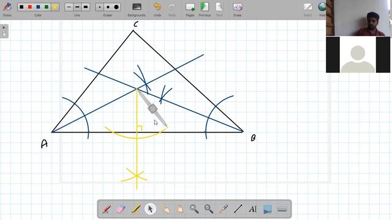Undo the last stroke
This screenshot has height=220, width=392.
(x=157, y=10)
